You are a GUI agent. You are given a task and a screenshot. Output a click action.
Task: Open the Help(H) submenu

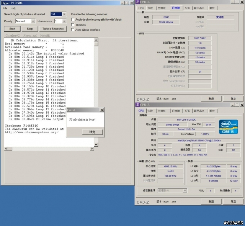(x=45, y=36)
